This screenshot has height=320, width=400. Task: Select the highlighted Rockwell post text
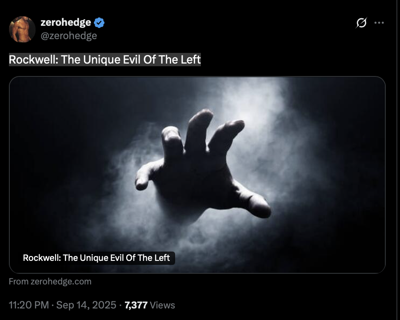pos(105,60)
